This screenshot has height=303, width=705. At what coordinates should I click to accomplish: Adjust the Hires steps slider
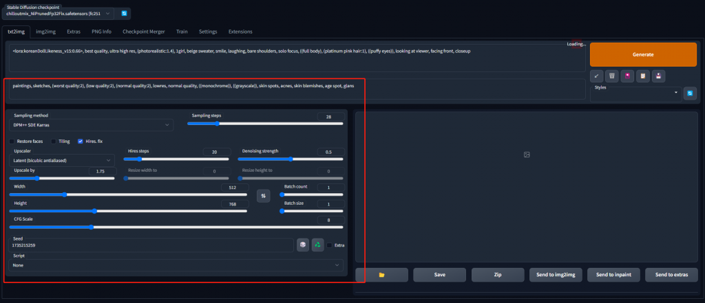click(176, 159)
